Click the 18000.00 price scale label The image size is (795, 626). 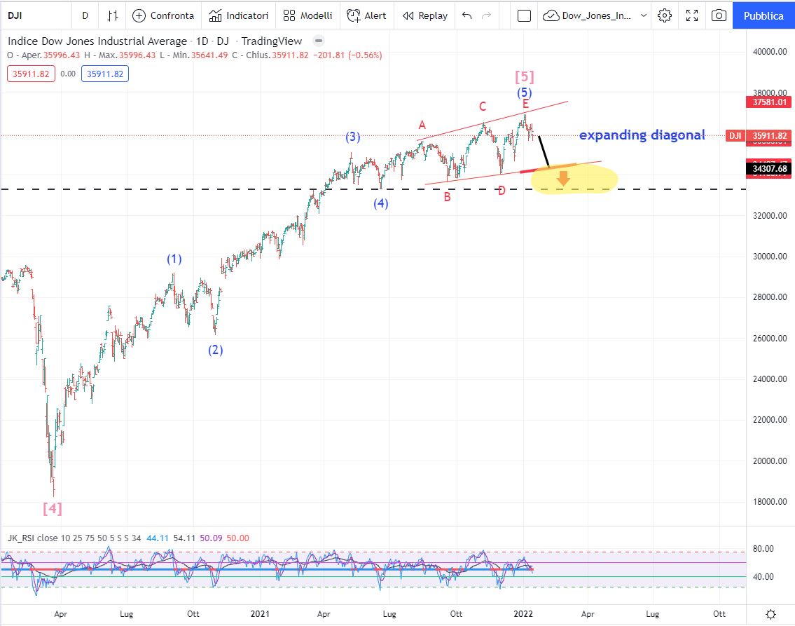[770, 502]
